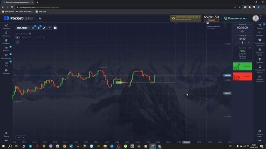The image size is (266, 149).
Task: Open Chat section in left sidebar
Action: tap(6, 64)
